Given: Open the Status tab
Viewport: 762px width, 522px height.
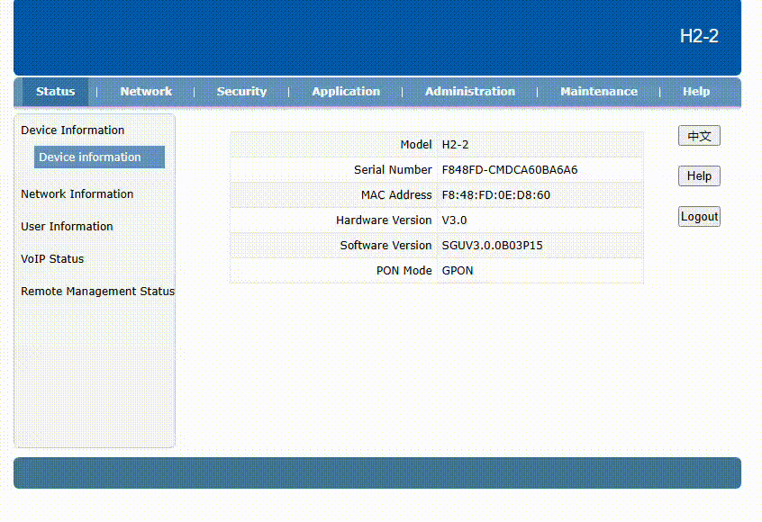Looking at the screenshot, I should (55, 92).
